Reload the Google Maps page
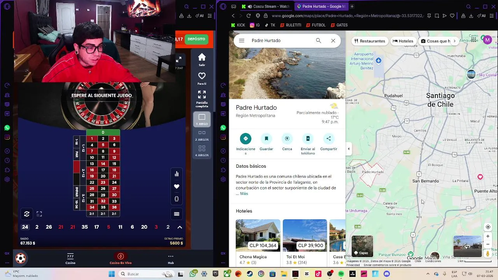The image size is (498, 280). [248, 16]
